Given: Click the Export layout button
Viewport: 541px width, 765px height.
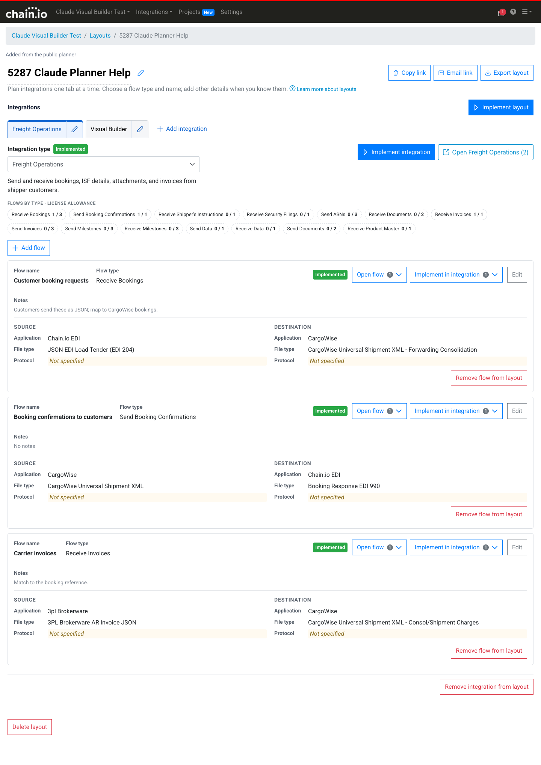Looking at the screenshot, I should point(507,73).
